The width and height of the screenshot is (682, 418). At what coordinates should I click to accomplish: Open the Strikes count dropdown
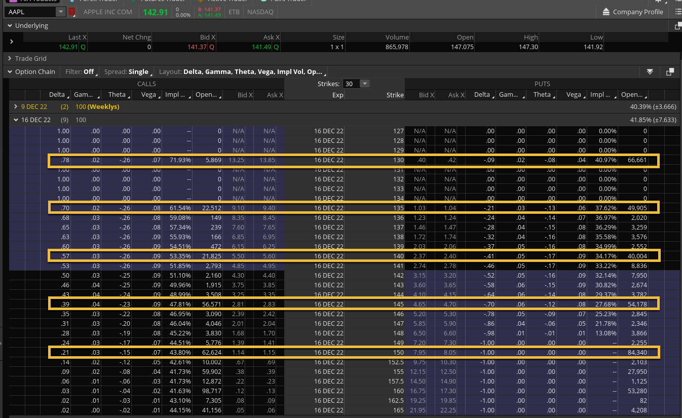click(x=357, y=84)
